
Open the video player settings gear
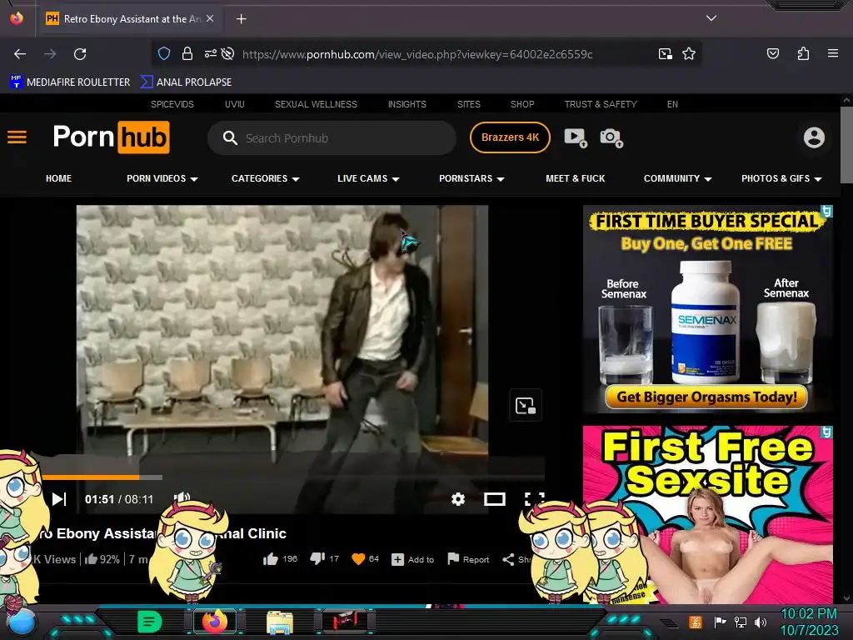458,499
